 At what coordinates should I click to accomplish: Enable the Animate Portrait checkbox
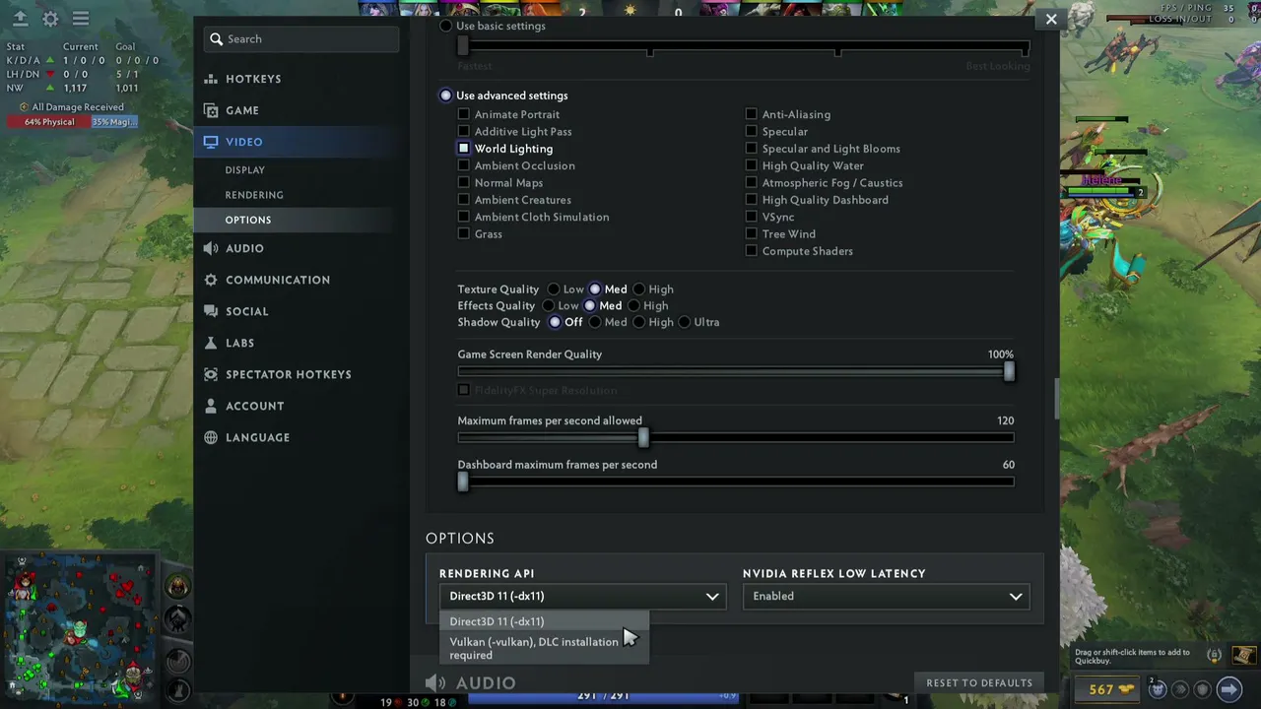click(x=463, y=114)
